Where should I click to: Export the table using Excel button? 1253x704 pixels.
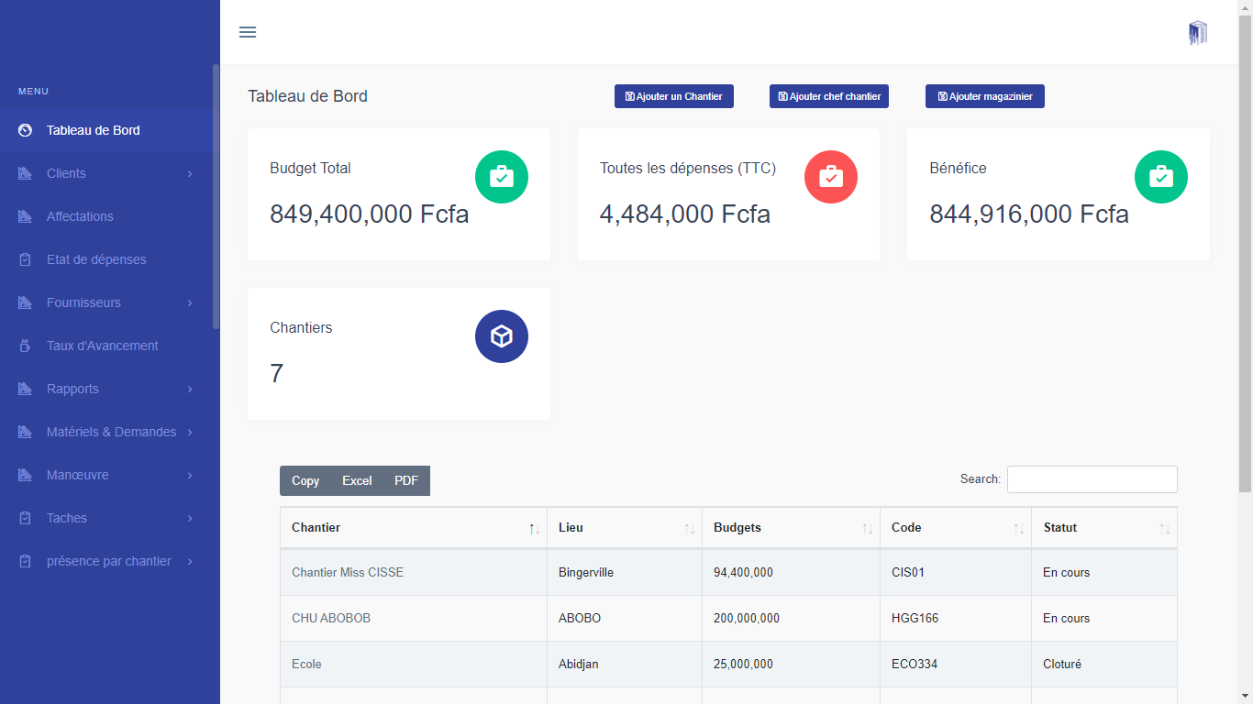click(x=357, y=480)
